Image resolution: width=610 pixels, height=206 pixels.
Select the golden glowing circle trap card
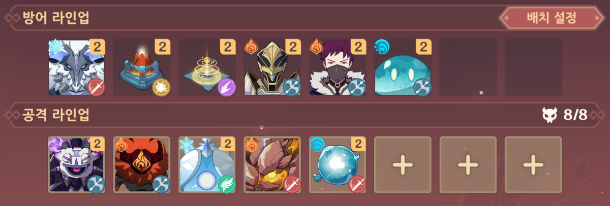click(206, 67)
